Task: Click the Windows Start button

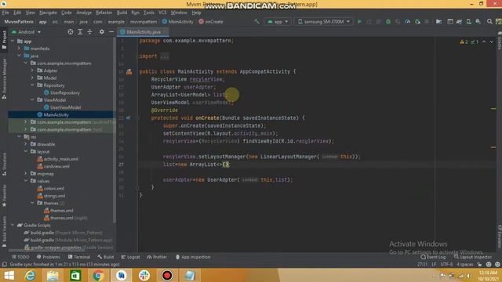Action: [9, 275]
